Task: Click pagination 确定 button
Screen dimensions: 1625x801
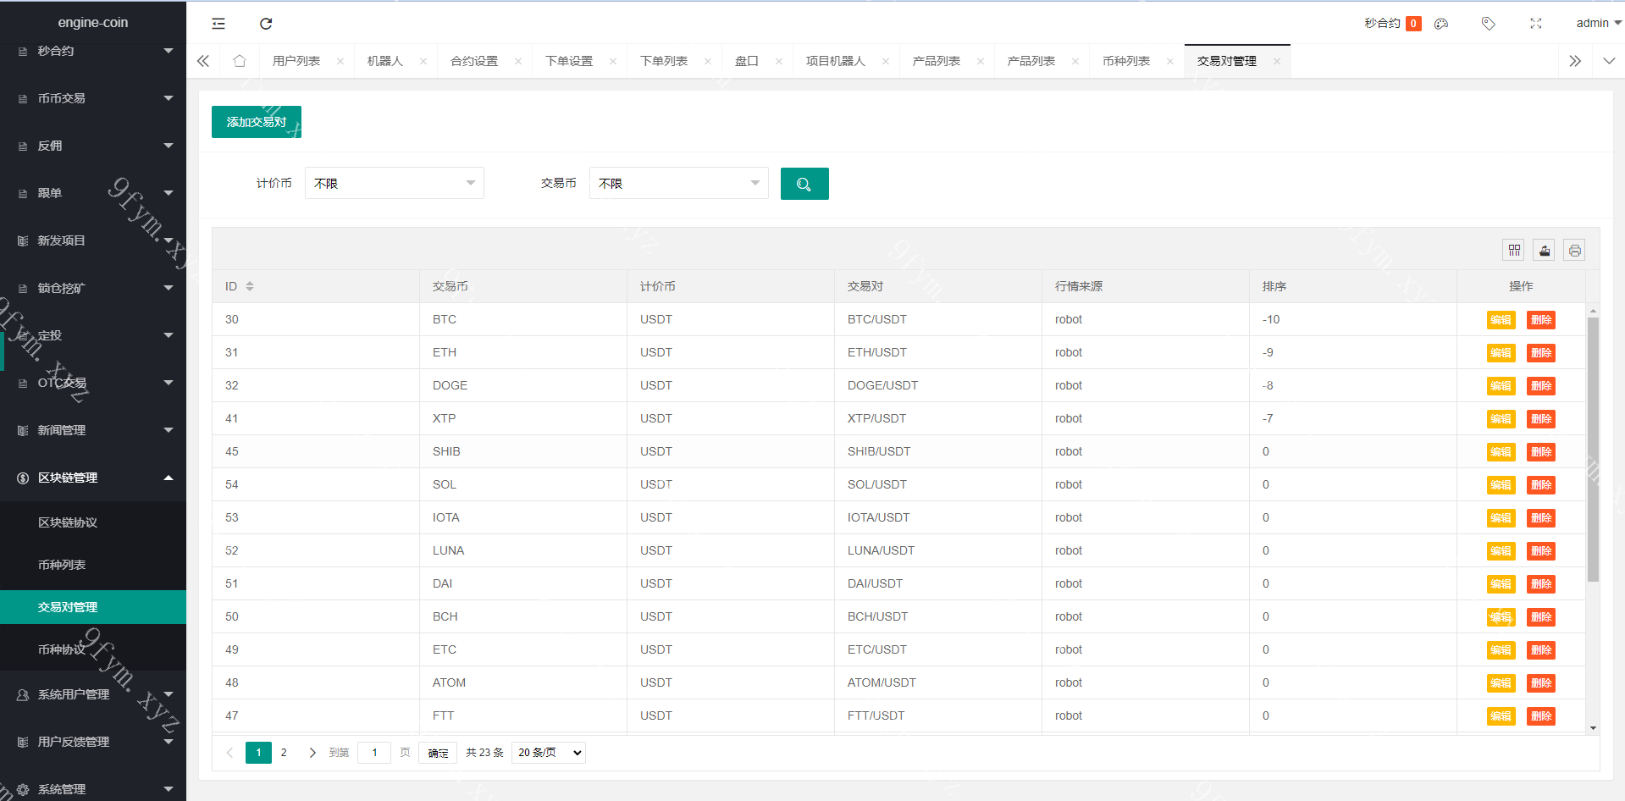Action: pos(438,753)
